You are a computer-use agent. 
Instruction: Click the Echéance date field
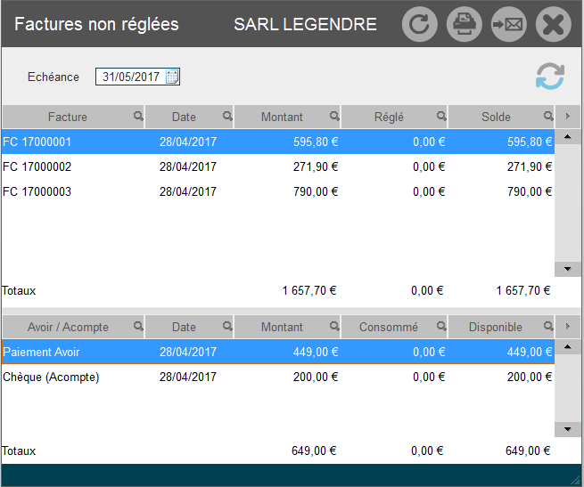(130, 77)
